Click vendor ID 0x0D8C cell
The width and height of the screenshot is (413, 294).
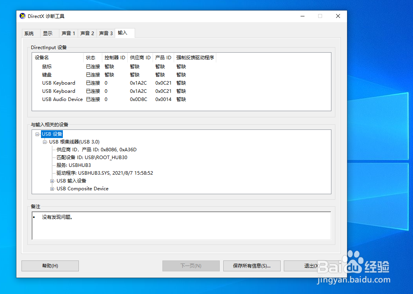[139, 99]
